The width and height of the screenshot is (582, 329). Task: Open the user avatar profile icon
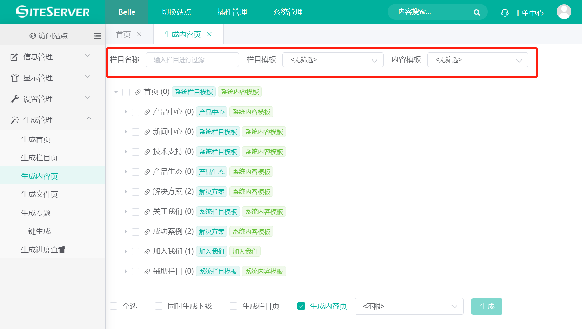tap(564, 12)
